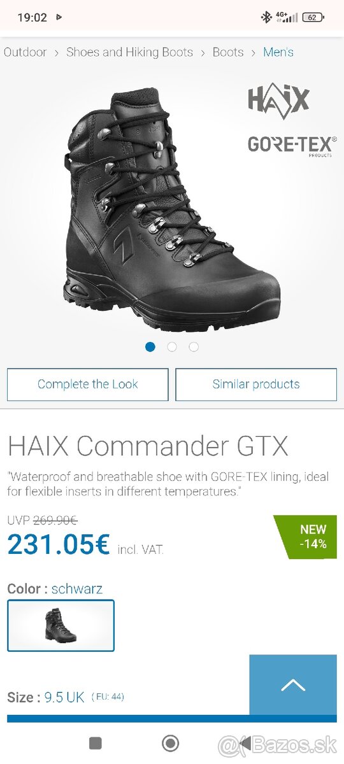Select the first image carousel dot
This screenshot has height=764, width=344.
point(150,347)
